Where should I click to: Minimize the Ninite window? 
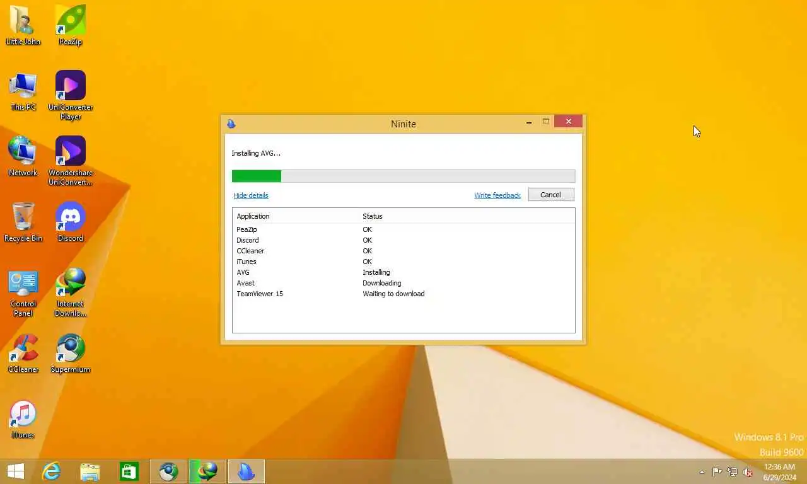coord(529,122)
